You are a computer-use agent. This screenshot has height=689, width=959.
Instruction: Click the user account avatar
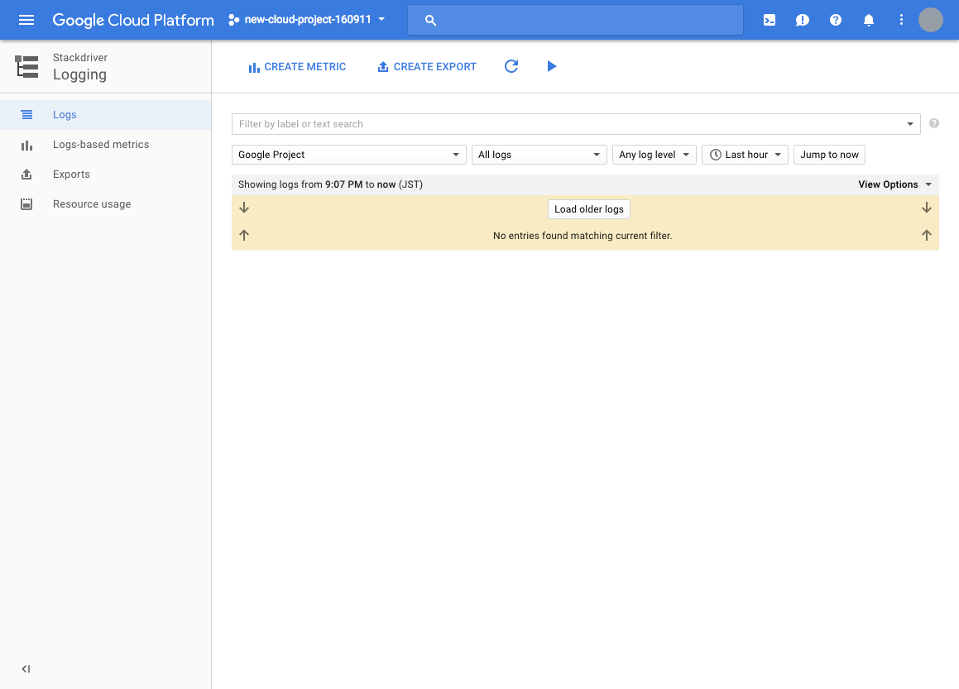(x=930, y=20)
